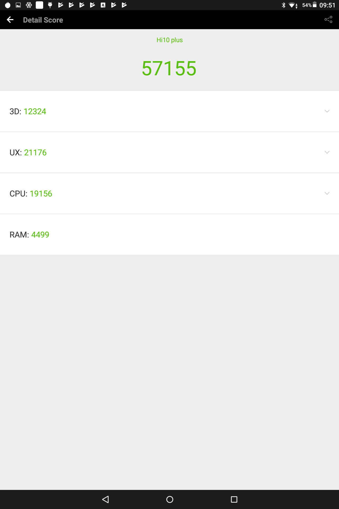Tap the picture notification icon

click(18, 5)
